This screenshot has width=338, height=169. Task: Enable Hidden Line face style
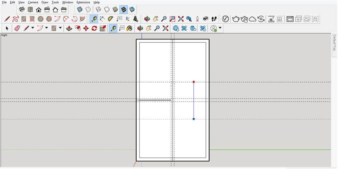click(x=107, y=10)
